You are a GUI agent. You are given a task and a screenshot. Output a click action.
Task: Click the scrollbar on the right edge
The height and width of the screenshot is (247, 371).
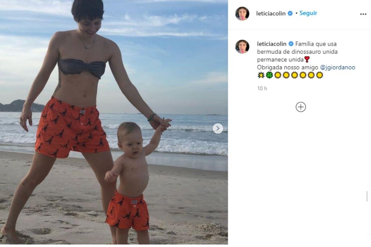(x=367, y=196)
